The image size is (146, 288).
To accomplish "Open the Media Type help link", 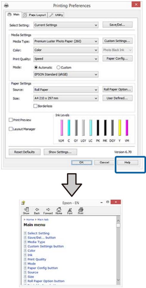I will (36, 242).
